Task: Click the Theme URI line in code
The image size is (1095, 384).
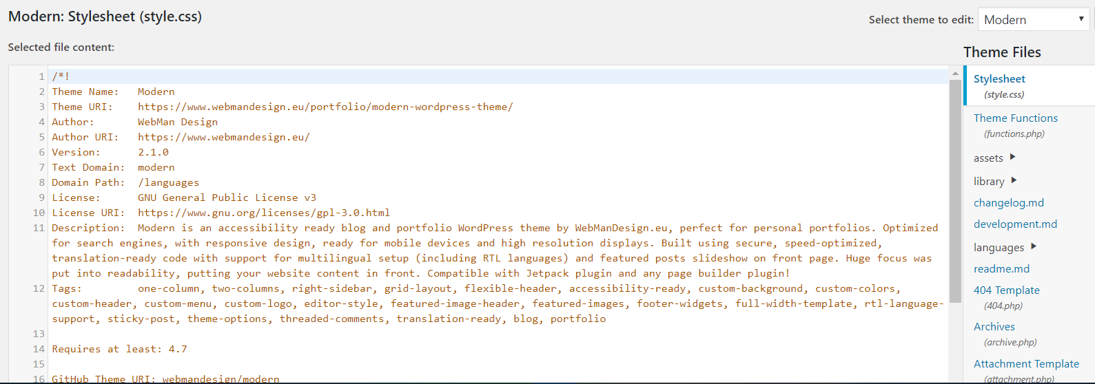Action: pos(283,107)
